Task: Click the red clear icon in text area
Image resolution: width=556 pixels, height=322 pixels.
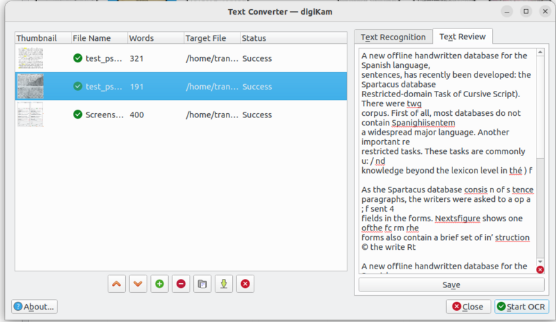Action: pyautogui.click(x=540, y=269)
